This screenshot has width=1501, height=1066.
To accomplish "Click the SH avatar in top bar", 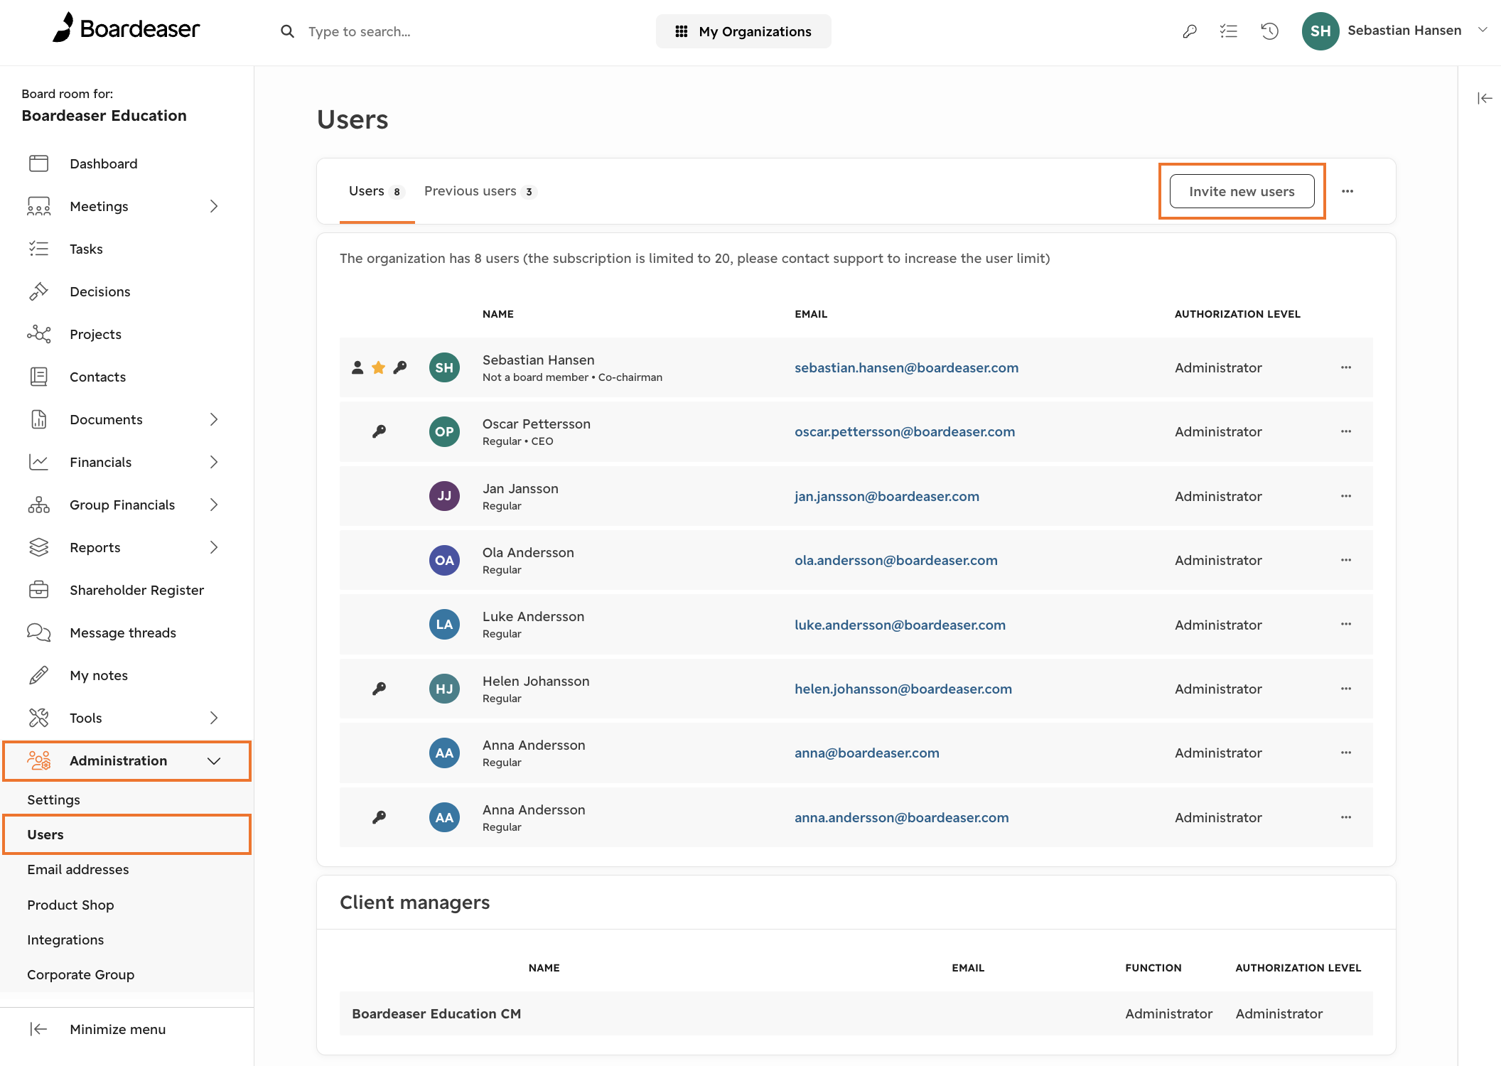I will [1320, 31].
